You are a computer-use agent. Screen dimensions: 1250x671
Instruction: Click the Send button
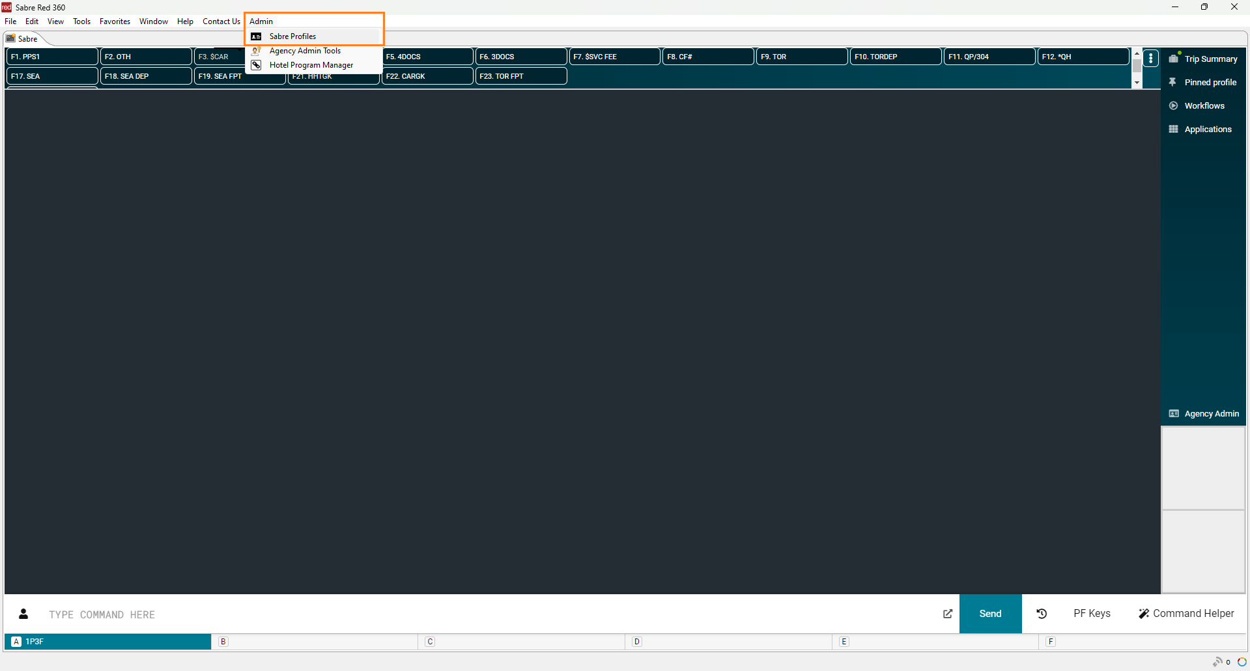pos(990,614)
